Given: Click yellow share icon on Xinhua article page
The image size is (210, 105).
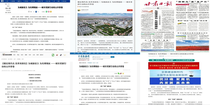Looking at the screenshot, I should [x=51, y=12].
